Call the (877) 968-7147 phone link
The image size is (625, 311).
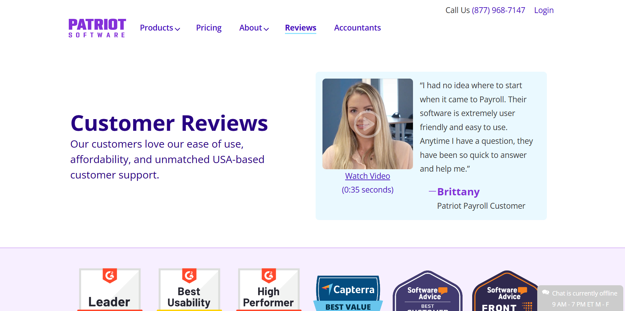[x=498, y=10]
